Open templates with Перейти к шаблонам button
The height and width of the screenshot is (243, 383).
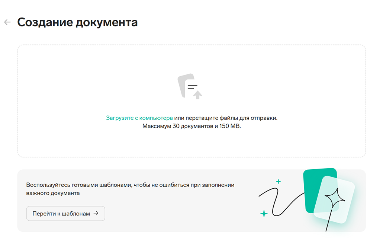(66, 214)
